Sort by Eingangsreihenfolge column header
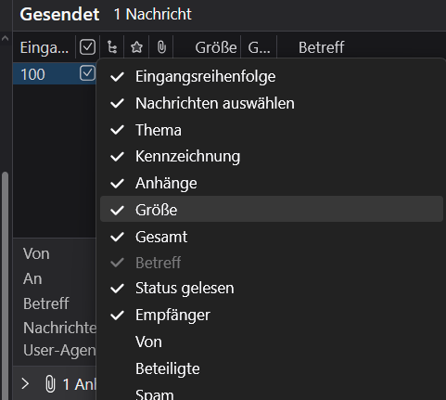This screenshot has height=400, width=446. tap(45, 47)
